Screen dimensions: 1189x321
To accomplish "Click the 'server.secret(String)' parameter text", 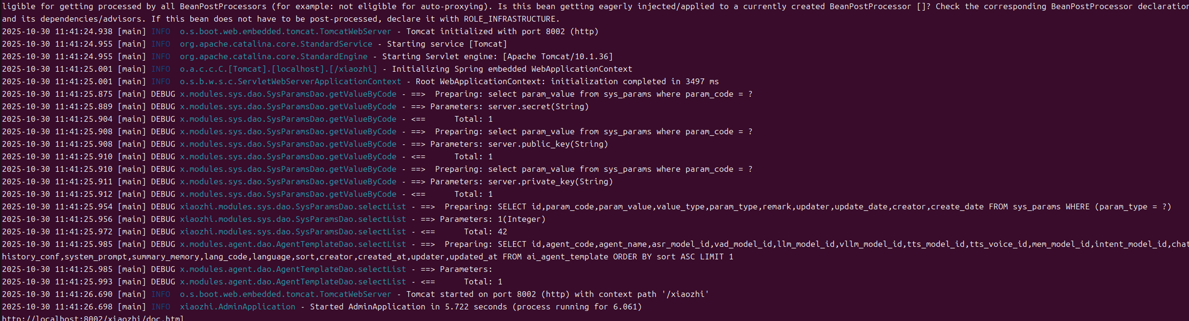I will [x=538, y=107].
